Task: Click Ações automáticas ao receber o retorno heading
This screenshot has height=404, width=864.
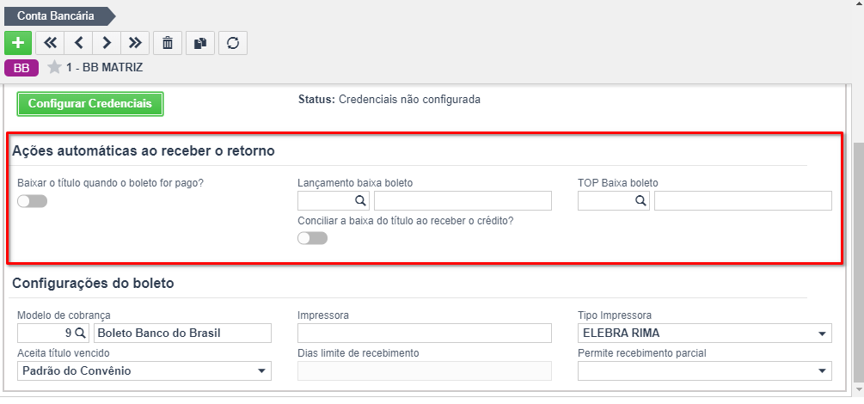Action: 144,150
